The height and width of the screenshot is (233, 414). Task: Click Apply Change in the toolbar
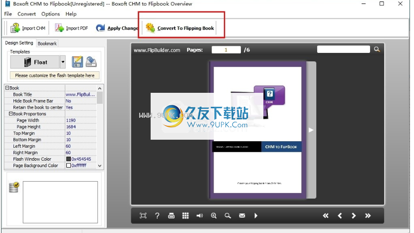[x=117, y=28]
